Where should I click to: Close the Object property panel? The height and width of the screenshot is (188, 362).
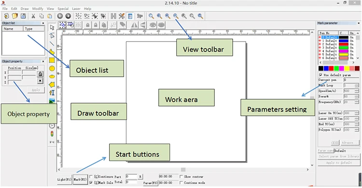[x=43, y=61]
